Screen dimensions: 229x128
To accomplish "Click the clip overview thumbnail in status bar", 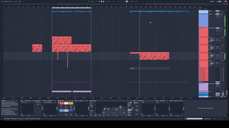I will [194, 119].
